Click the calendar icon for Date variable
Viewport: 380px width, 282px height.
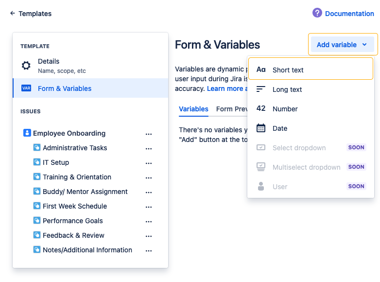[261, 128]
